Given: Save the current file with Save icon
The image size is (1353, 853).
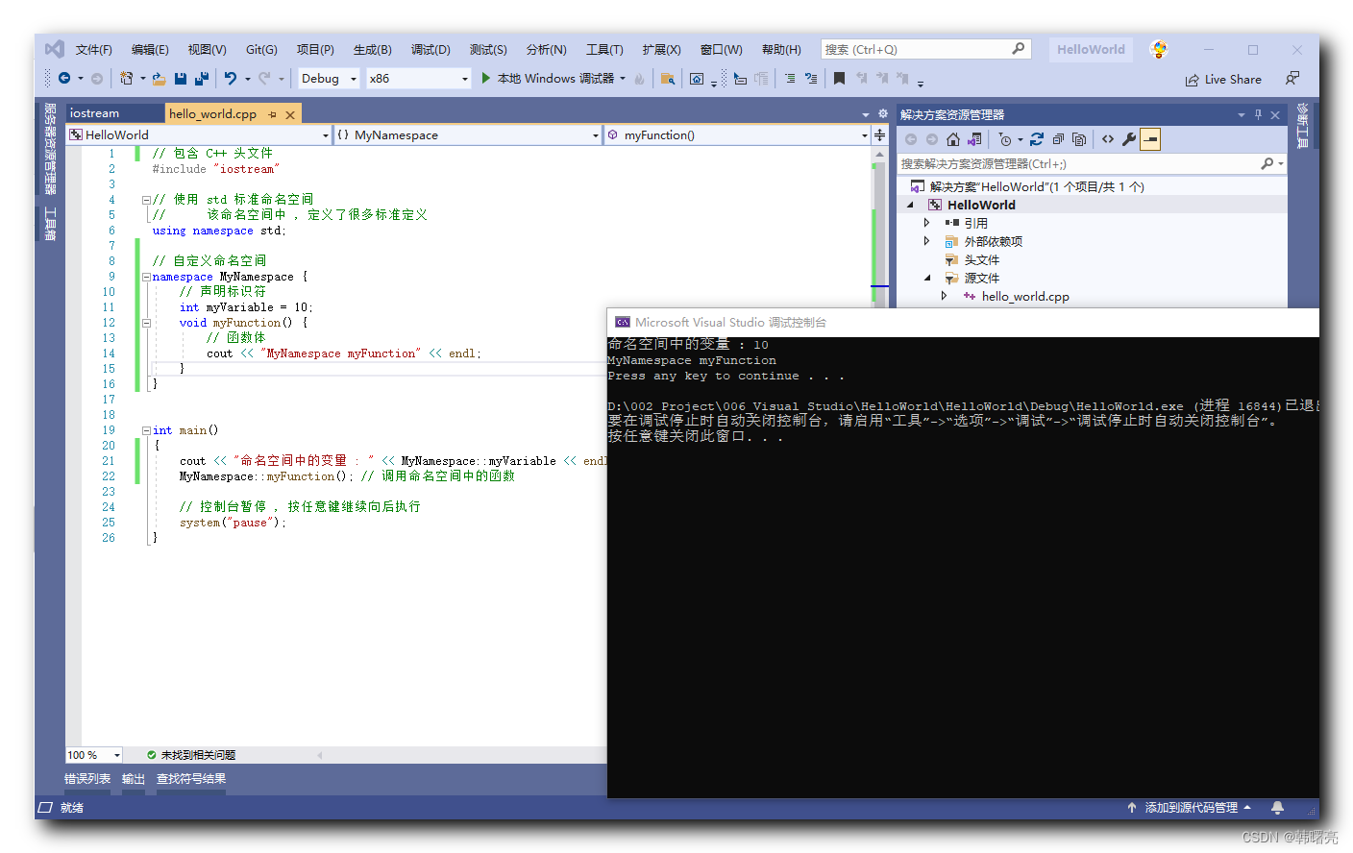Looking at the screenshot, I should point(181,79).
